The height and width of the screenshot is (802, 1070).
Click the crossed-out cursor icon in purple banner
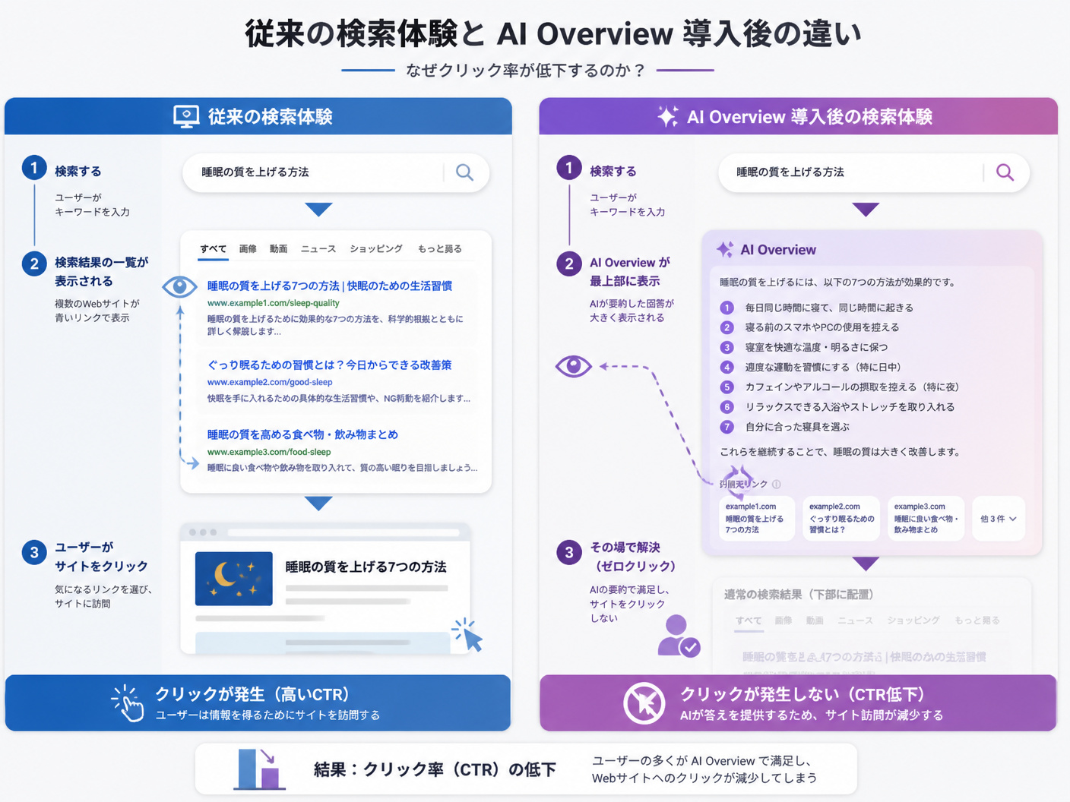[x=644, y=703]
